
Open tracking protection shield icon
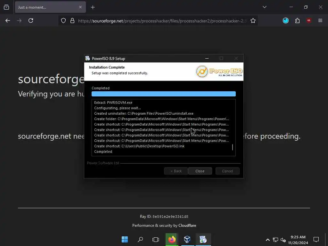point(63,20)
